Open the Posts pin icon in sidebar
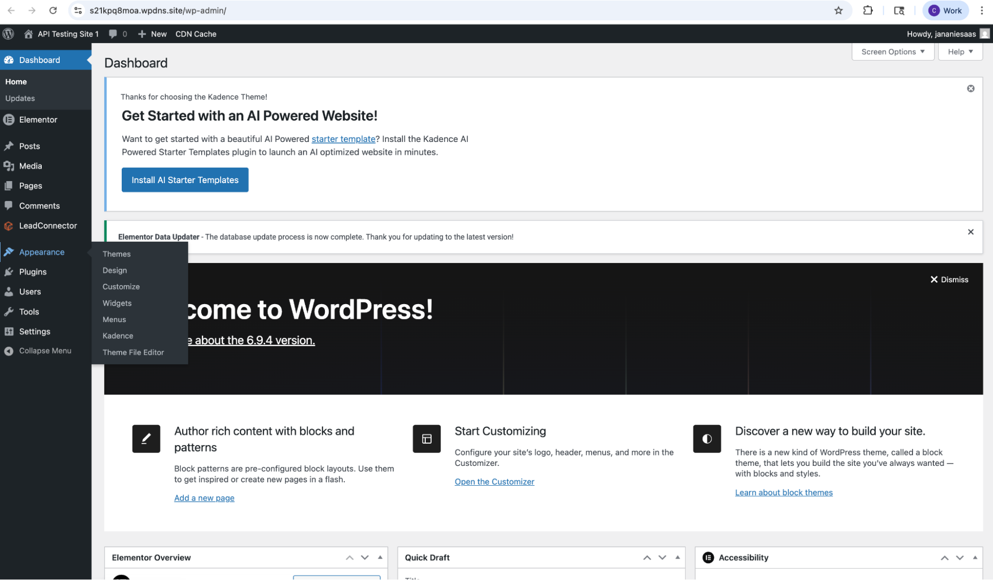This screenshot has height=580, width=993. [9, 146]
